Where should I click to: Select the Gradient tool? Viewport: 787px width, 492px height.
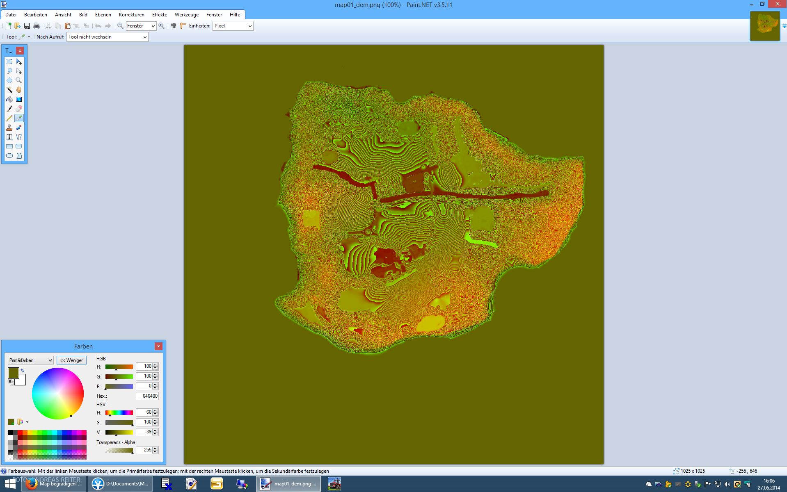[19, 99]
